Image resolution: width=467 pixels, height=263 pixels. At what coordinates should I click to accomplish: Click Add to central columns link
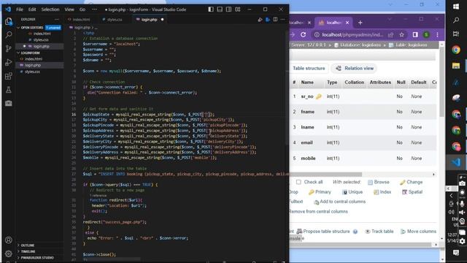(339, 202)
